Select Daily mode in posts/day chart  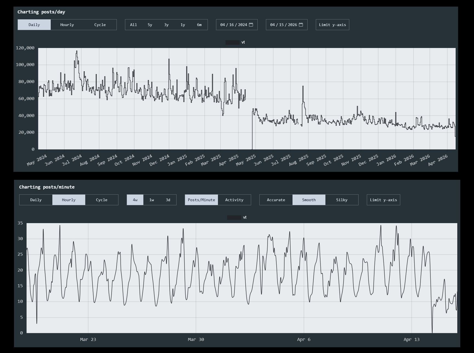click(34, 25)
